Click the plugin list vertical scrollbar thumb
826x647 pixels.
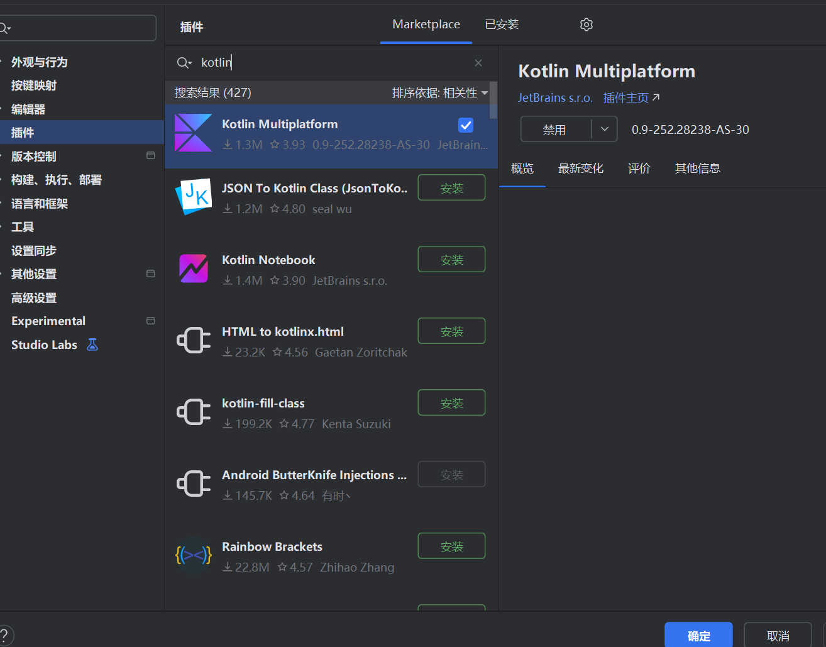click(x=494, y=100)
